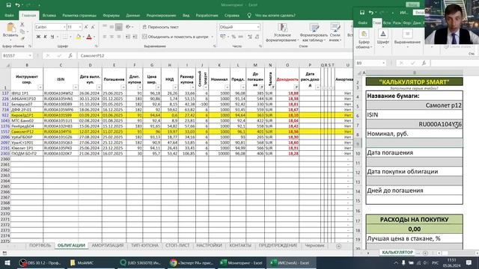The height and width of the screenshot is (269, 479).
Task: Toggle bottom vertical alignment
Action: coord(119,27)
